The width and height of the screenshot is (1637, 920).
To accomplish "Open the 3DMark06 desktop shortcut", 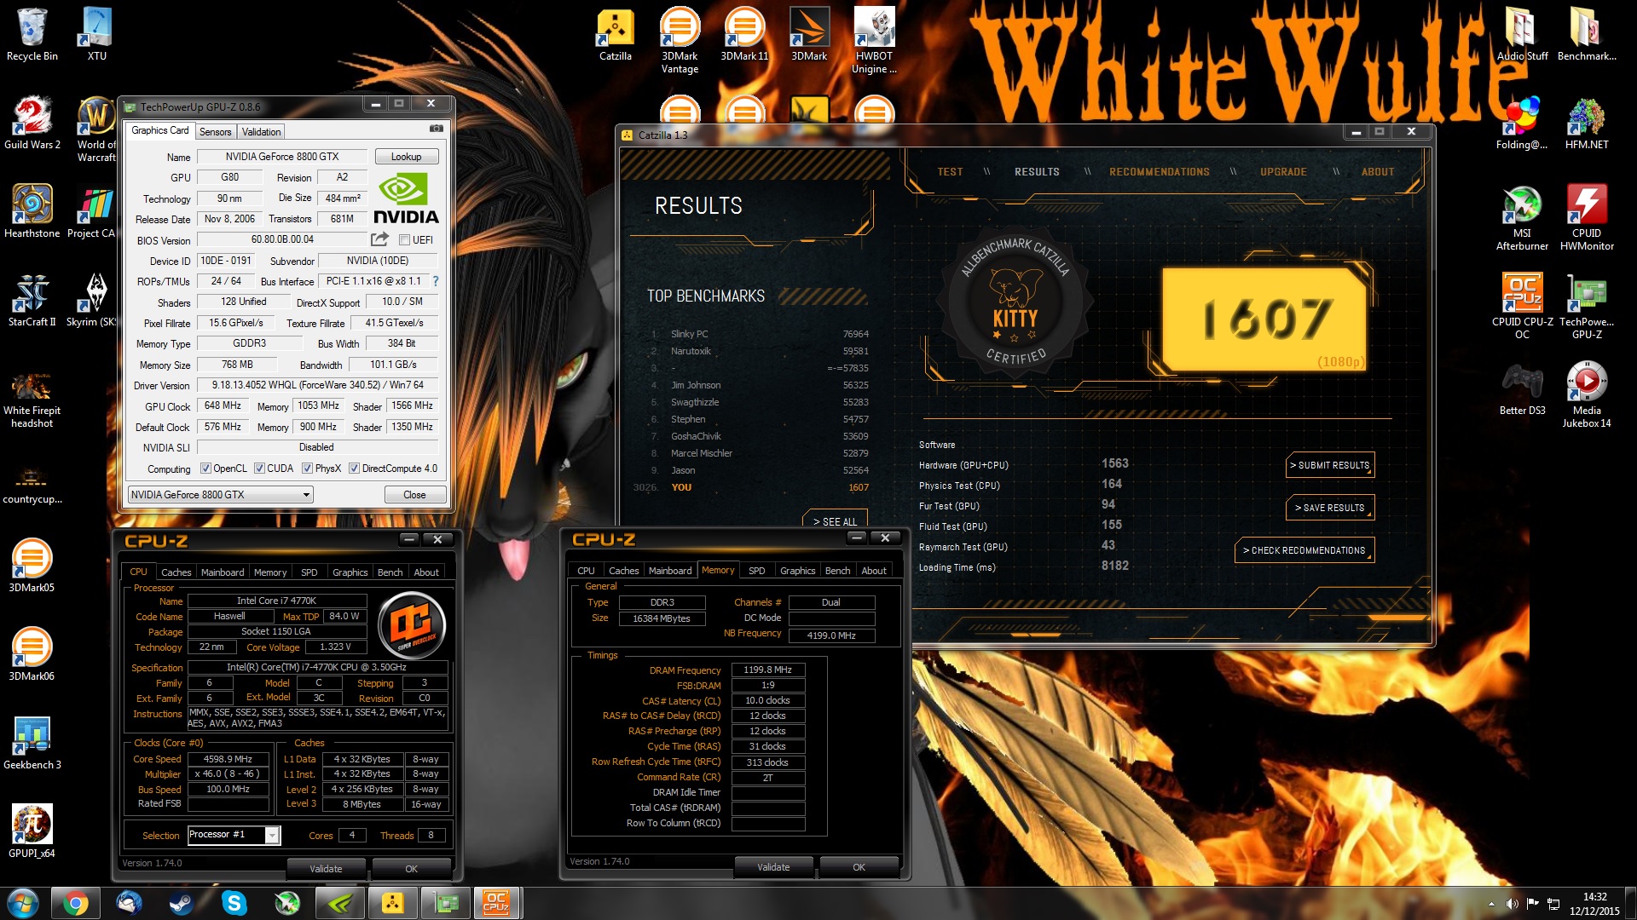I will (32, 655).
